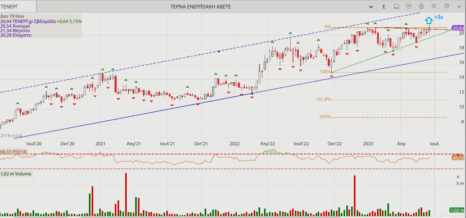Select the 60,53 RSI(14) indicator label
This screenshot has width=466, height=218.
(x=14, y=152)
